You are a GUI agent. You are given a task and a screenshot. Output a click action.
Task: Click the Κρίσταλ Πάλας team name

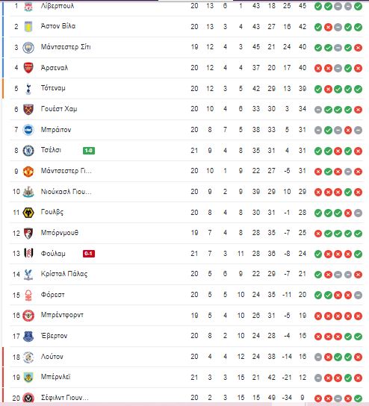[x=64, y=274]
